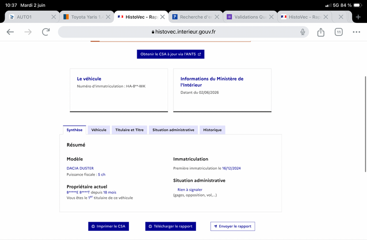This screenshot has width=367, height=240.
Task: Open the Le véhicule card
Action: tap(119, 90)
